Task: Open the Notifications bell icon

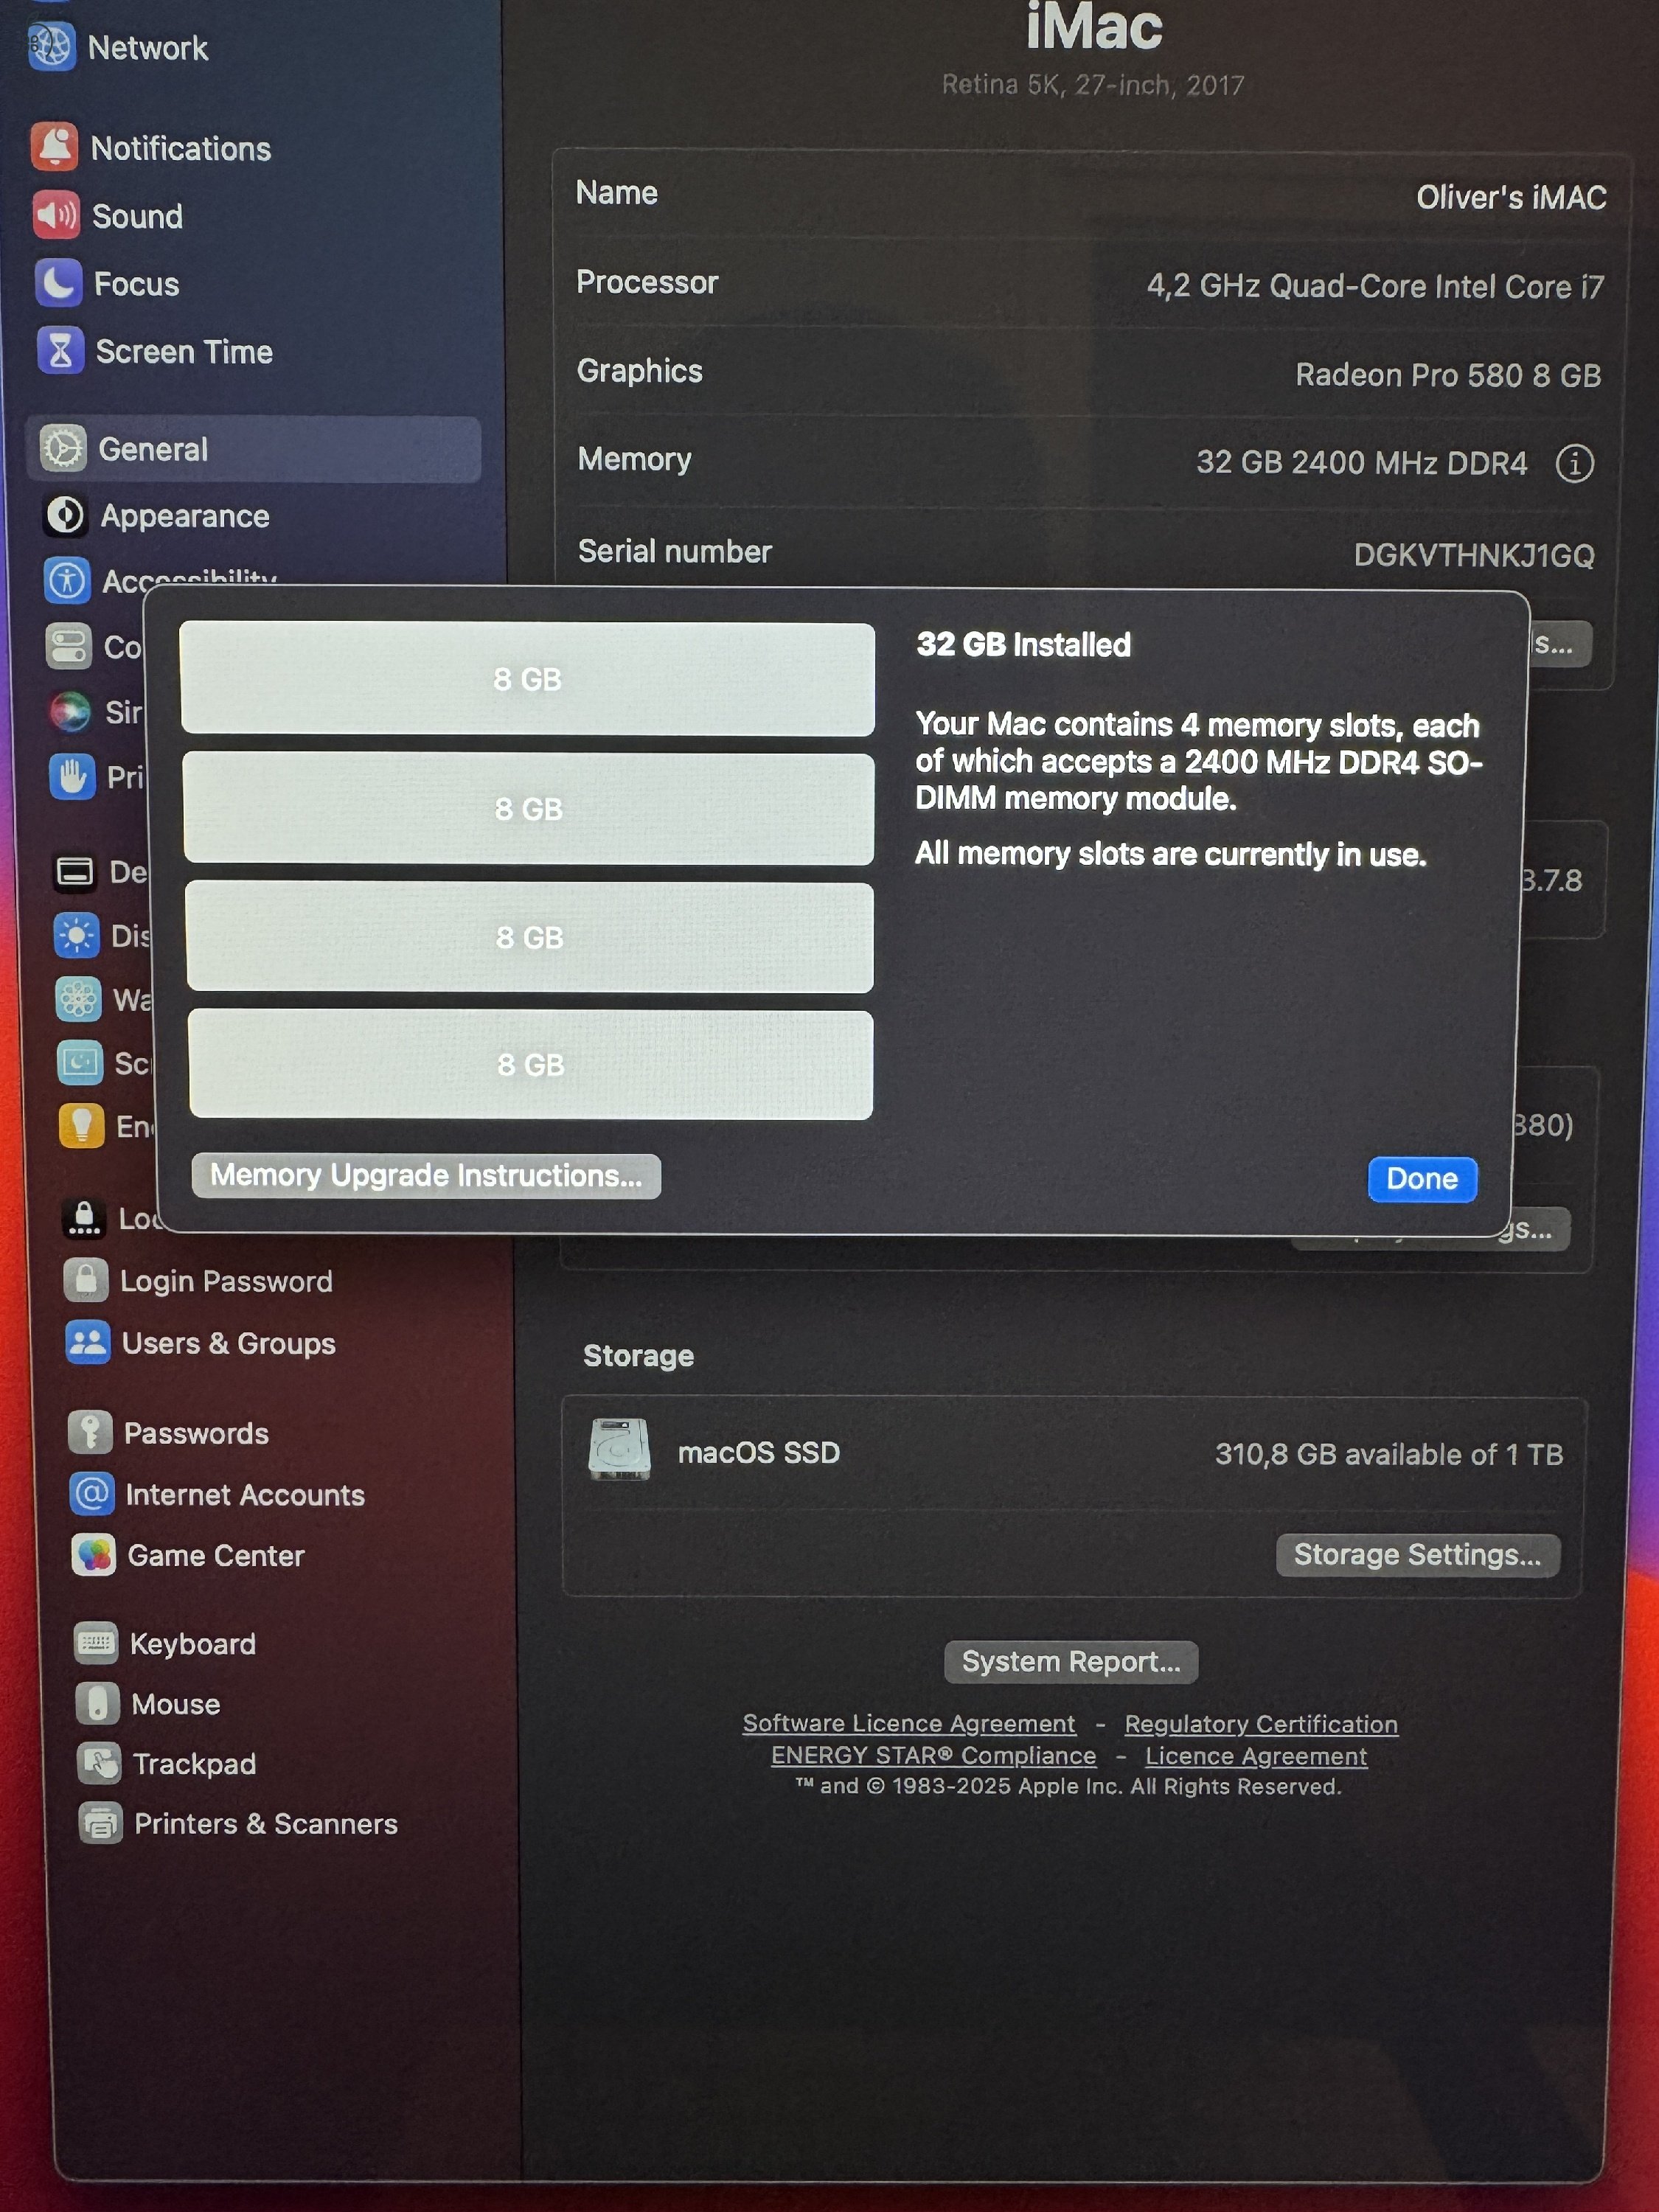Action: tap(54, 147)
